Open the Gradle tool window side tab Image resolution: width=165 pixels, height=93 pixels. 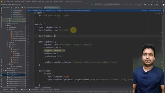pyautogui.click(x=164, y=10)
